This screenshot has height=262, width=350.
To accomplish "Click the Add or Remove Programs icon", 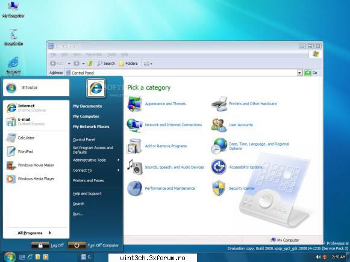I will 134,146.
